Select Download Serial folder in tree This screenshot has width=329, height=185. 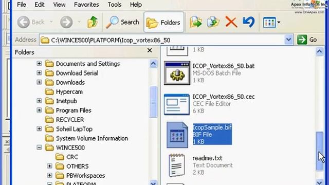[x=77, y=73]
